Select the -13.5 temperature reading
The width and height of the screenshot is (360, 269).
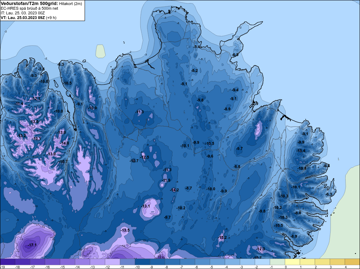coord(125,230)
